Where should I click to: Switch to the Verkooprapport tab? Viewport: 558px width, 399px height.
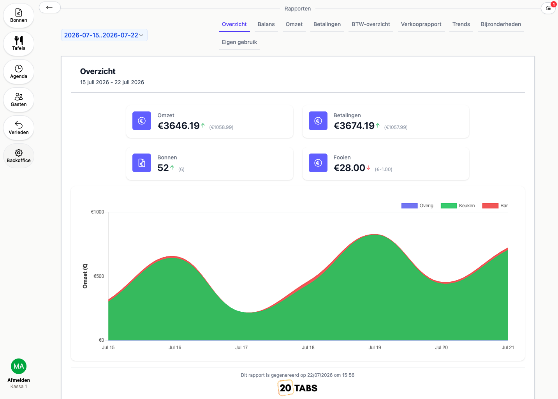pos(421,24)
